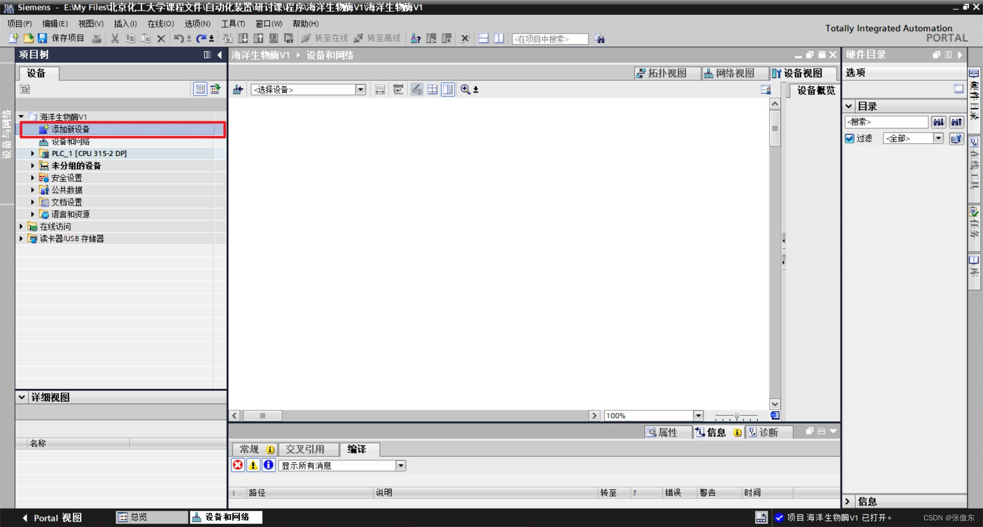Toggle info messages filter in compile tab

[268, 465]
